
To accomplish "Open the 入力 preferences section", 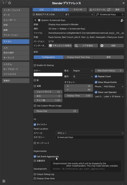I will pos(16,48).
